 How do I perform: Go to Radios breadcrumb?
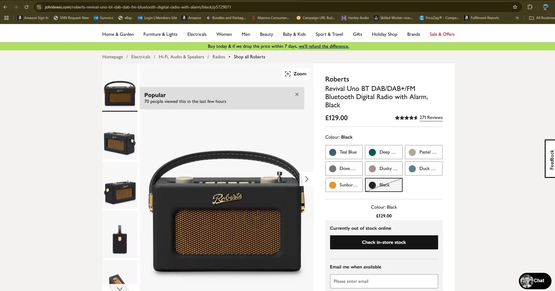click(x=219, y=57)
